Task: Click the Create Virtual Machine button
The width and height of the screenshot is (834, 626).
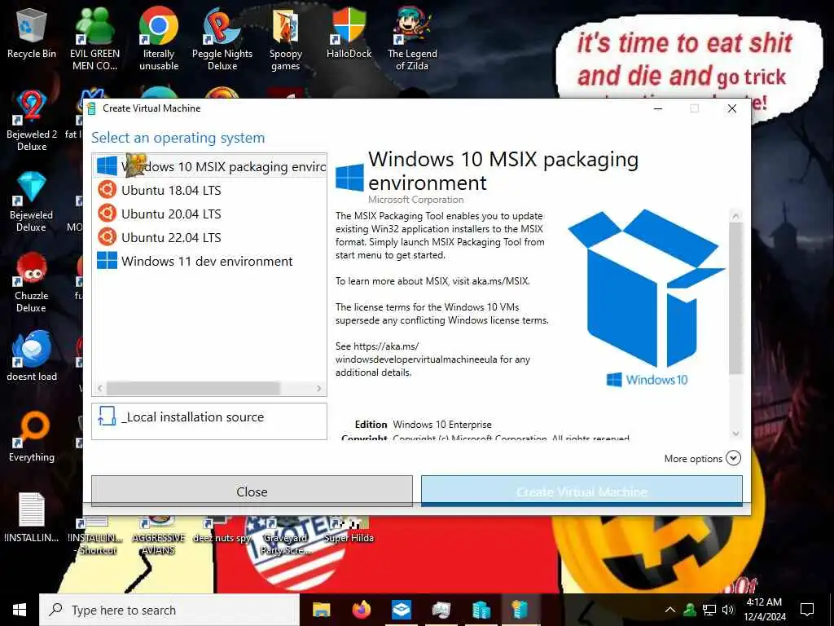Action: coord(582,492)
